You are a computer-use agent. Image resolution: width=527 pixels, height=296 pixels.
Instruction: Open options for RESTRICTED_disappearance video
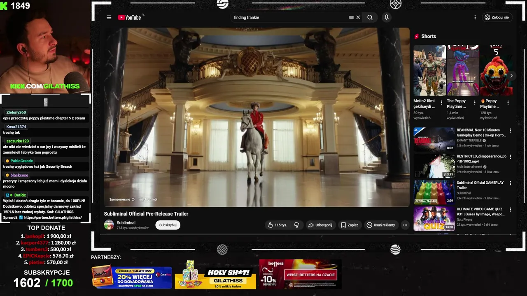(511, 157)
